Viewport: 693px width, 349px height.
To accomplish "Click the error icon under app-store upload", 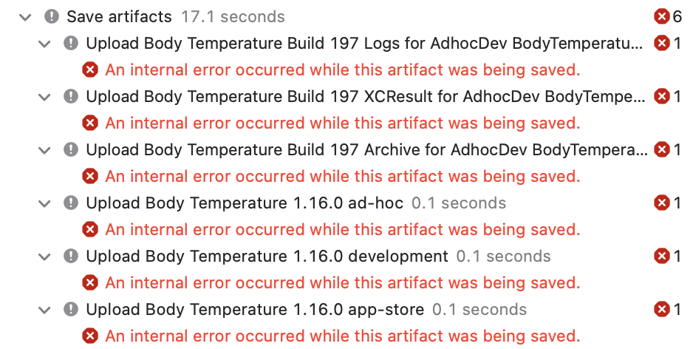I will [x=90, y=336].
